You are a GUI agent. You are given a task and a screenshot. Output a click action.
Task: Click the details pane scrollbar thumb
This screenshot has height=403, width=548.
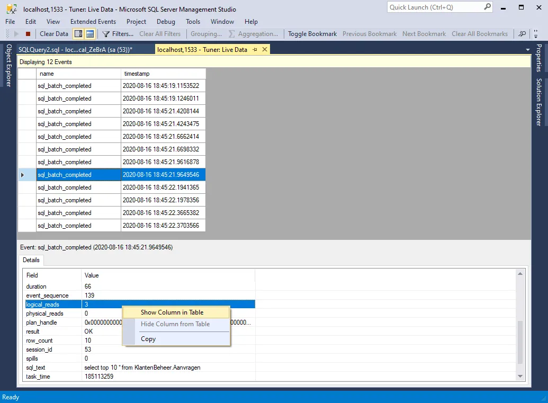coord(520,343)
